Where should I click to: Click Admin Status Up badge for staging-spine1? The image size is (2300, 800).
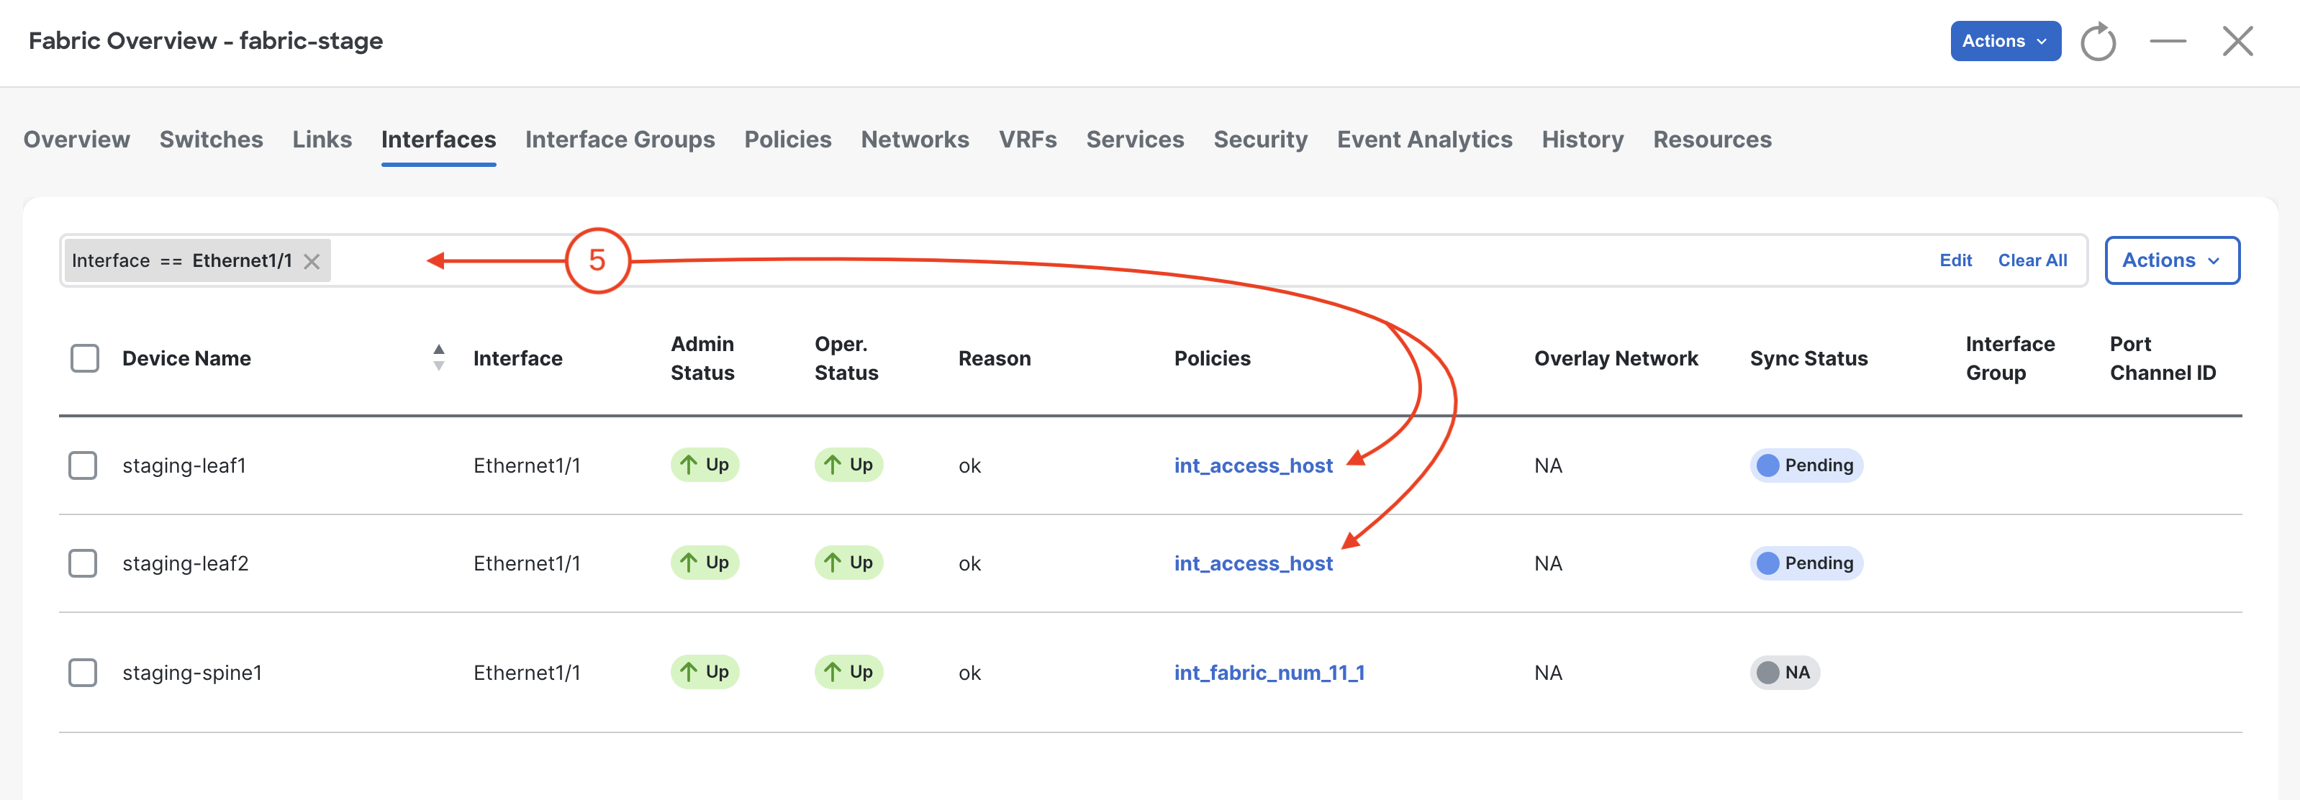[705, 671]
